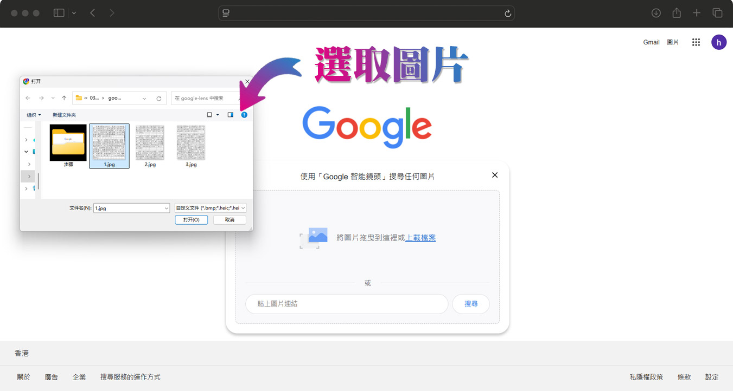Open the Google account avatar "h"
Image resolution: width=733 pixels, height=391 pixels.
tap(719, 42)
